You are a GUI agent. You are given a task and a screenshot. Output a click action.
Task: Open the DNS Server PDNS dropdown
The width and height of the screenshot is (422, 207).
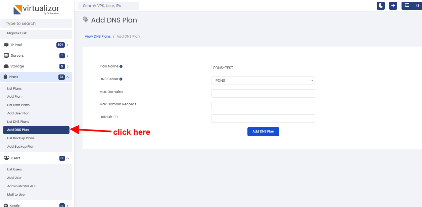263,81
